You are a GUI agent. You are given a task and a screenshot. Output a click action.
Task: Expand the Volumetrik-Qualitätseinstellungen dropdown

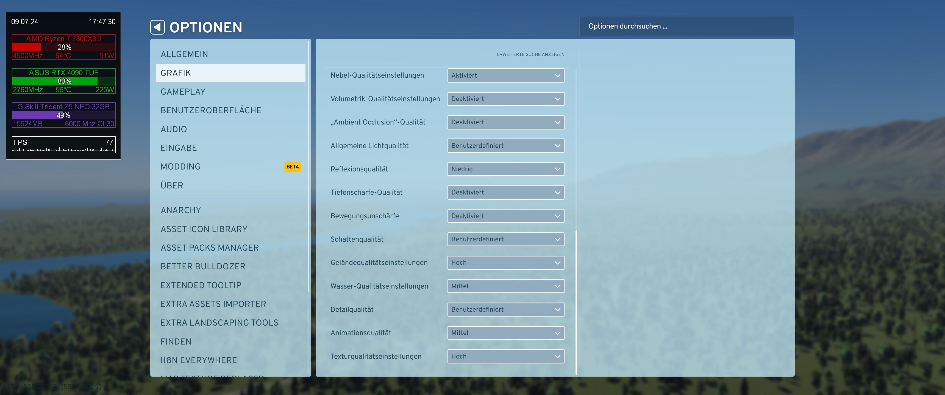point(505,99)
